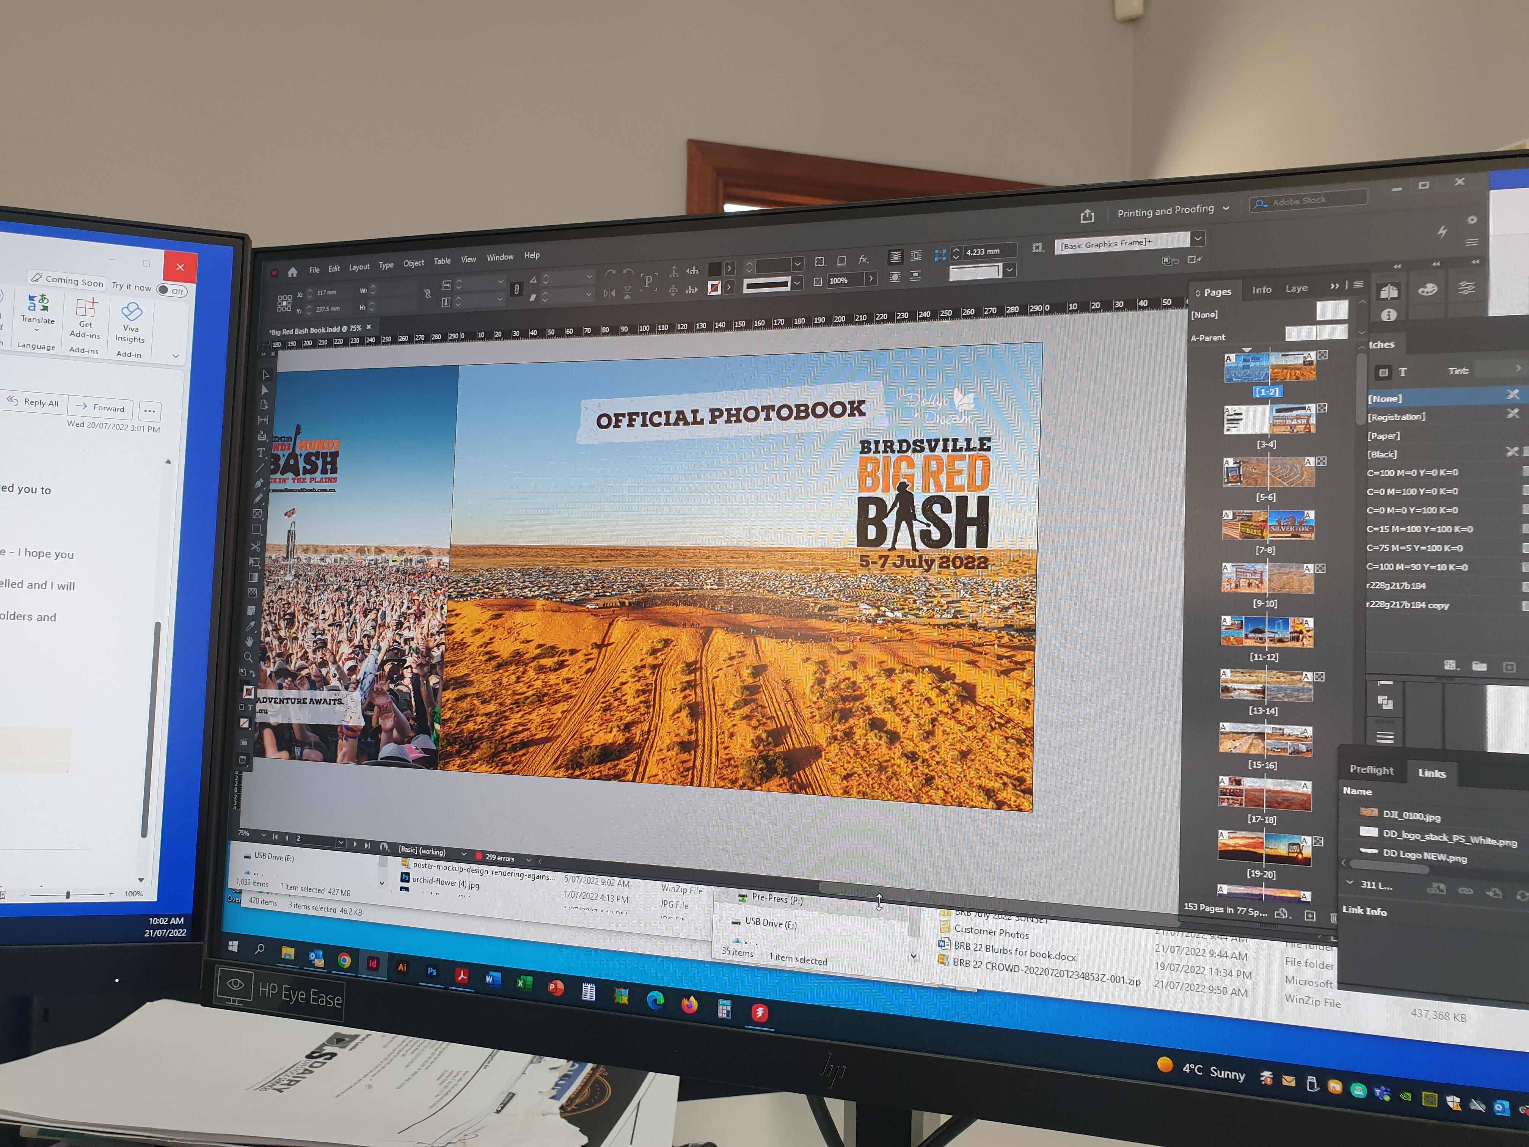Select the Eyedropper tool
Image resolution: width=1529 pixels, height=1147 pixels.
(x=250, y=626)
